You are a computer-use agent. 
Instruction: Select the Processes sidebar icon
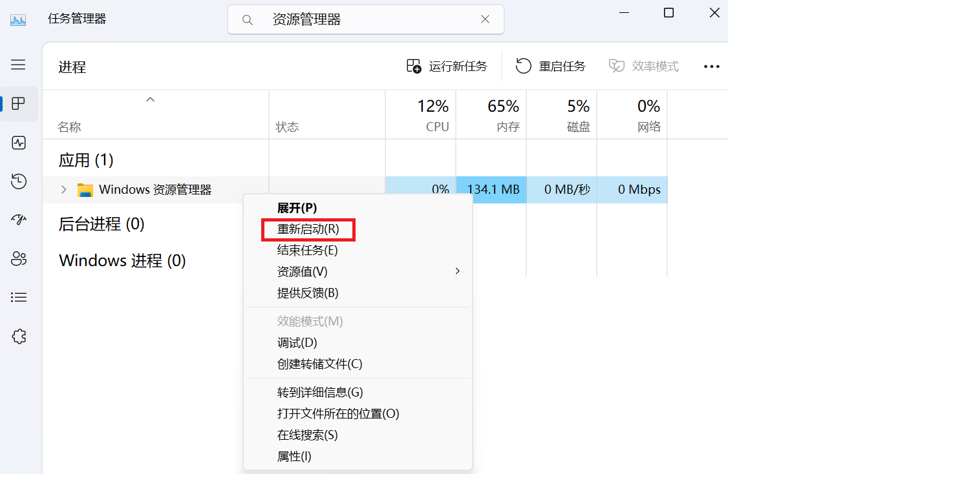pyautogui.click(x=19, y=104)
